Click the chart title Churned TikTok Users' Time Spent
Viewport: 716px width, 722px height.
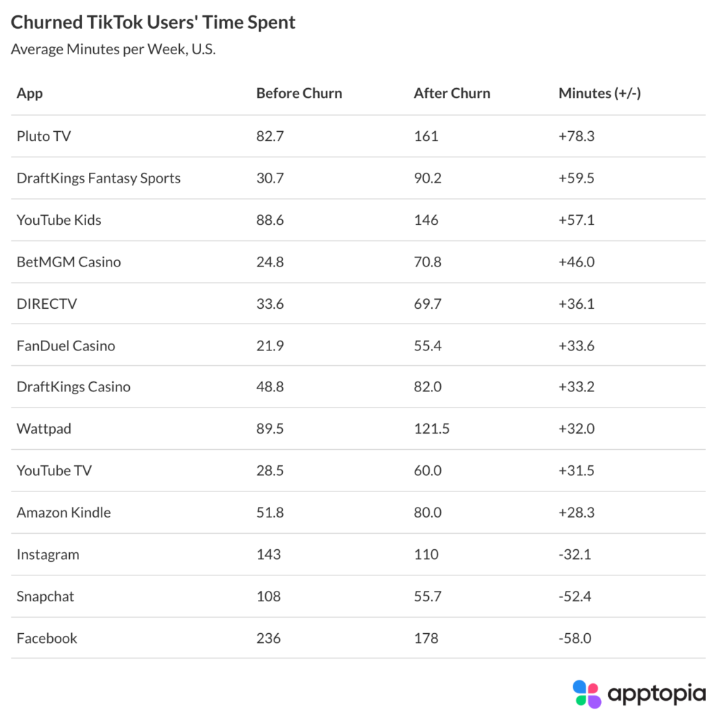click(153, 23)
